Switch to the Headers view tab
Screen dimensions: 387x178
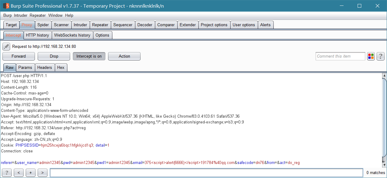pyautogui.click(x=45, y=67)
